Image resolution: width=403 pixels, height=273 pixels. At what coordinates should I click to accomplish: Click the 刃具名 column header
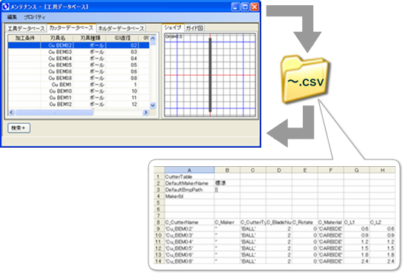point(57,38)
